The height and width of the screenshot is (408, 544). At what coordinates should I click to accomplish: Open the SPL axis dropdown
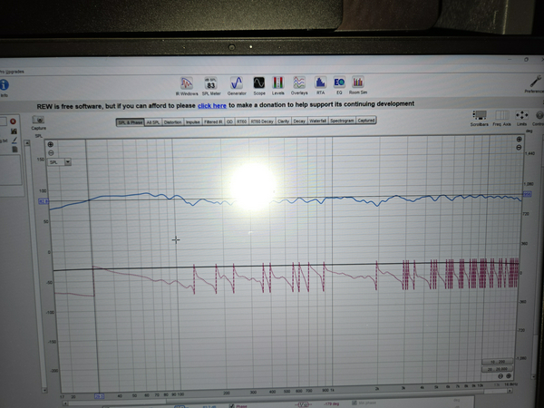tap(68, 162)
